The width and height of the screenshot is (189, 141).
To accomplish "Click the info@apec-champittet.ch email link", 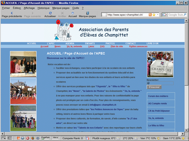I will click(103, 105).
